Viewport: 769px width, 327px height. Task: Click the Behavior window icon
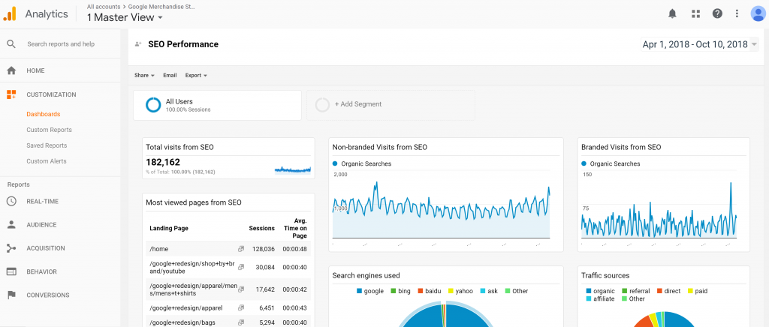[x=11, y=271]
